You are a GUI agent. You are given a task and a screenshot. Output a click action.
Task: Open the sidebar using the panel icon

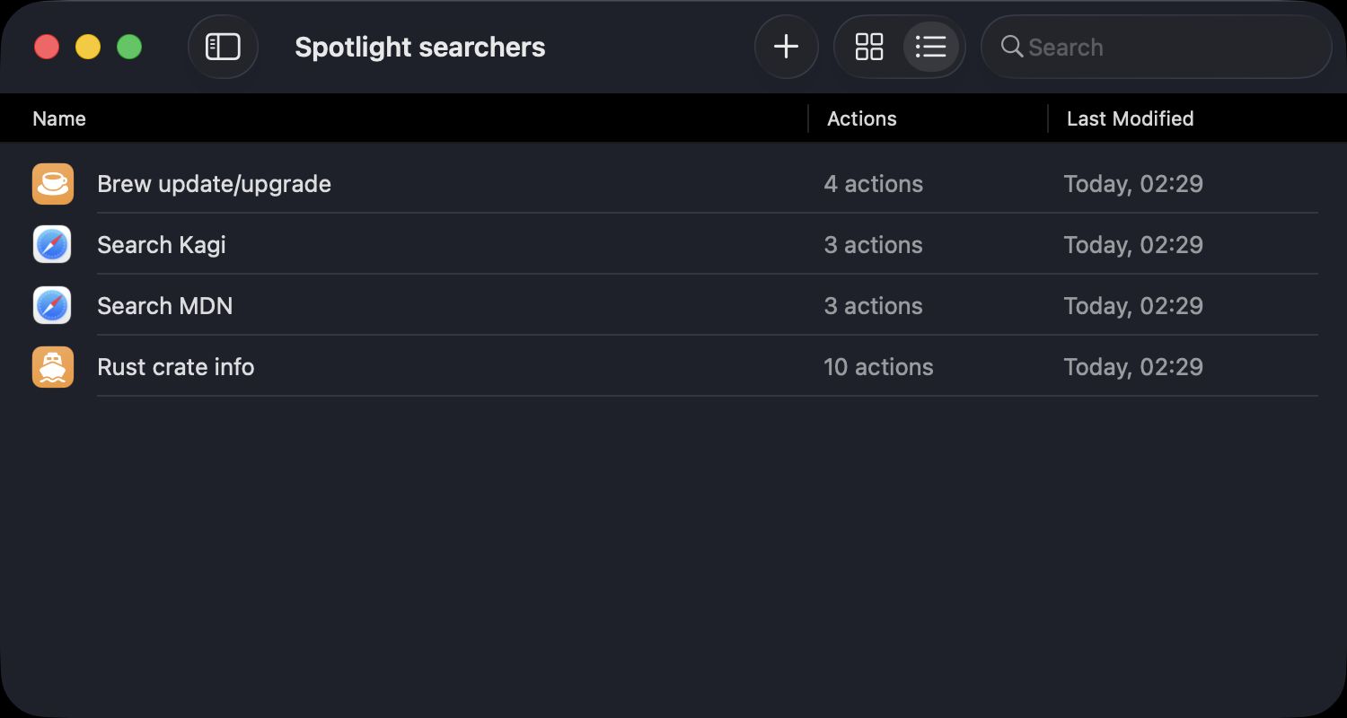coord(223,47)
